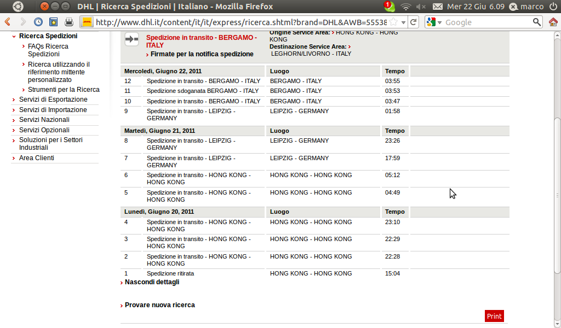The image size is (561, 328).
Task: Open Ricerca utilizzando il riferimento mittente personalizzato
Action: point(59,72)
